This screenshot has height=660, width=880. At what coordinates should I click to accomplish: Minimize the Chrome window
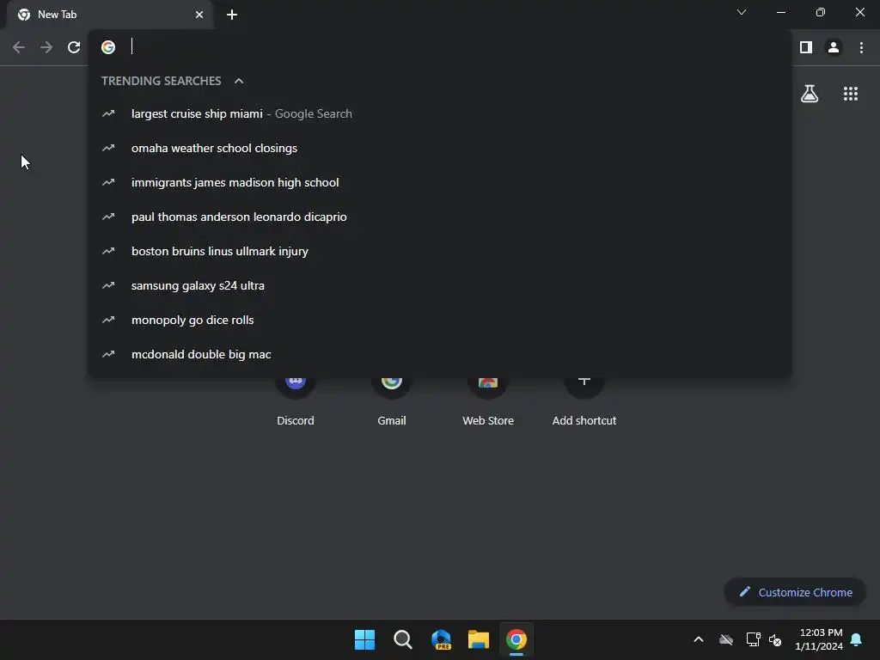click(x=780, y=12)
